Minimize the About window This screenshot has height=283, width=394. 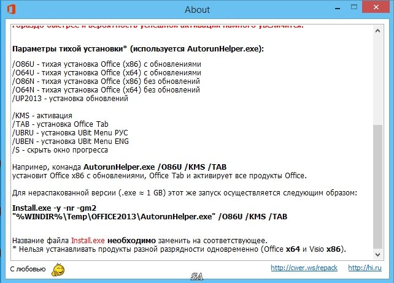pyautogui.click(x=338, y=9)
